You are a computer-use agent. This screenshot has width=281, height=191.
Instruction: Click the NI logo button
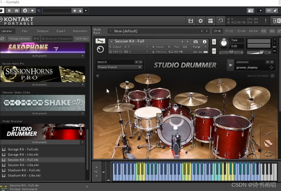coord(276,21)
